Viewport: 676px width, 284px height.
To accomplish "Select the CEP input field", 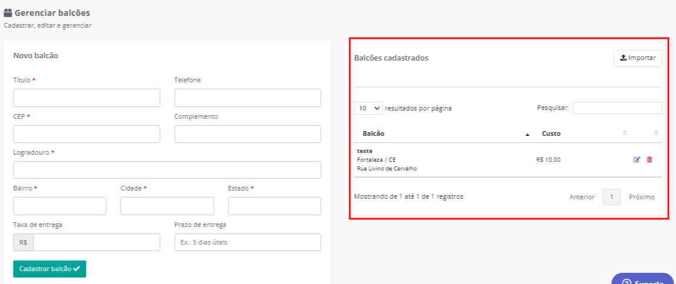I will point(87,134).
